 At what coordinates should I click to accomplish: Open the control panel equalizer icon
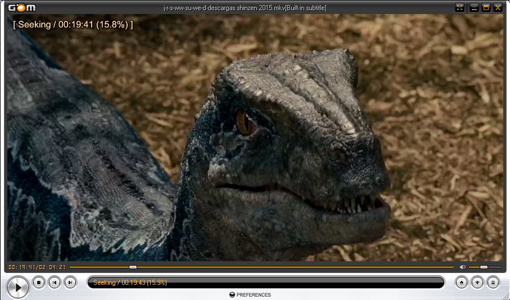coord(477,283)
